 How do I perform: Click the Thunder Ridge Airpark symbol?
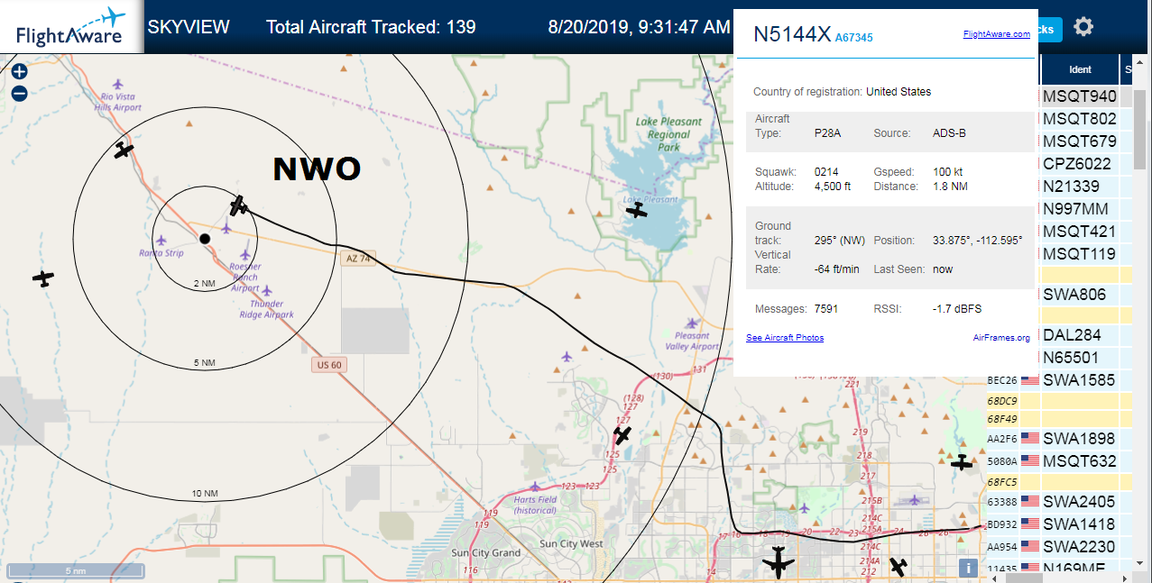point(267,291)
